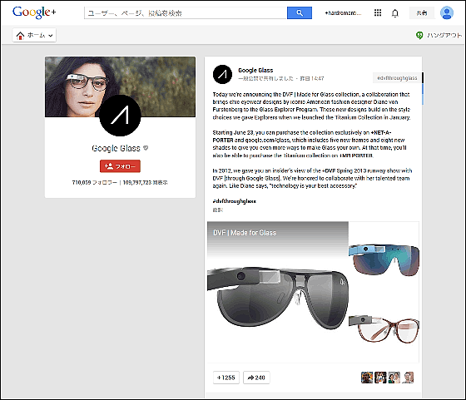Click the translate link under the post
This screenshot has width=466, height=400.
217,210
